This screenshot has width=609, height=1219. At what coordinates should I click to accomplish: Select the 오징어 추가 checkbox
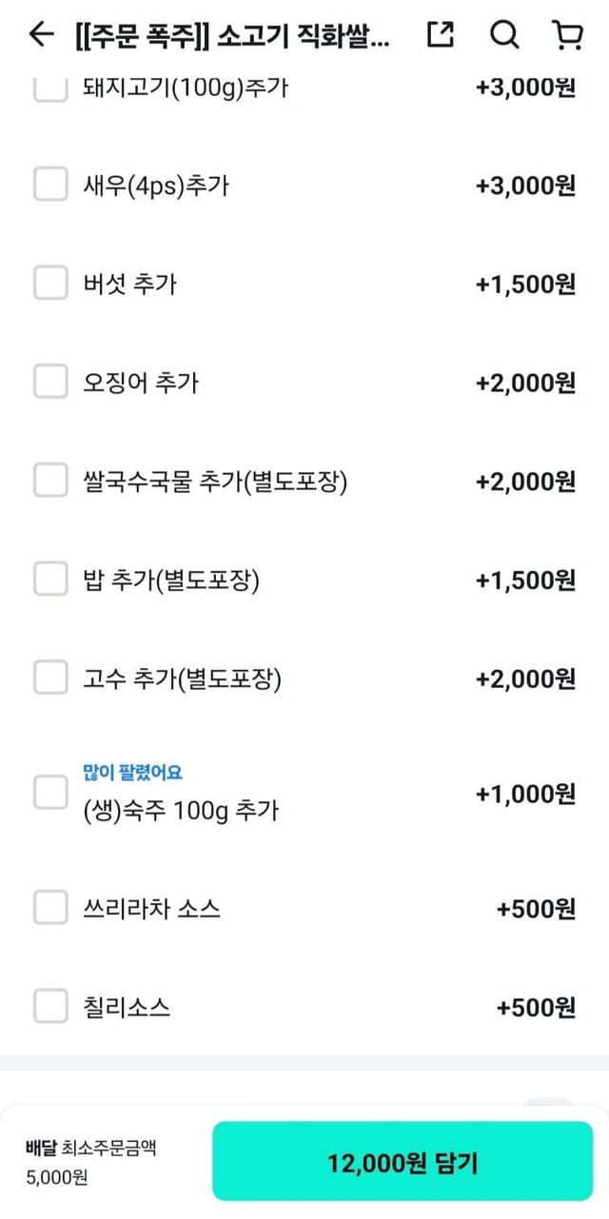tap(50, 383)
